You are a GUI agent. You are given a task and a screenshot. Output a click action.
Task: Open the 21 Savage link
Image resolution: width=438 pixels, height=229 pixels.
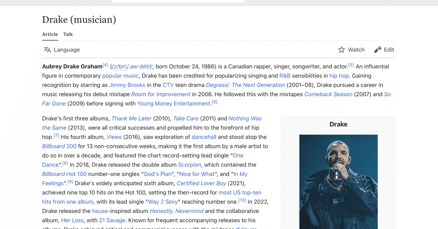tap(112, 220)
